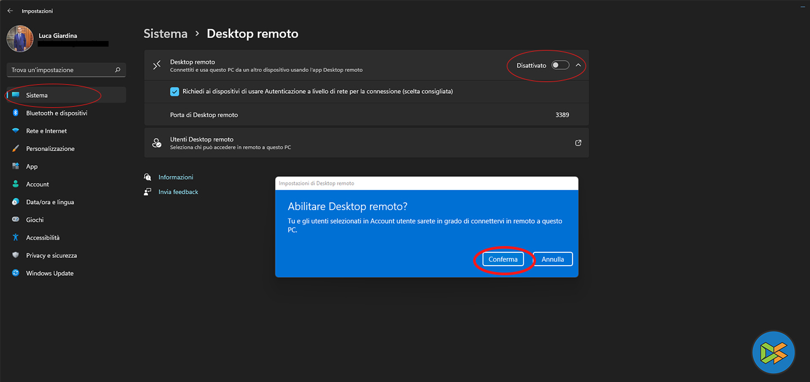The image size is (810, 382).
Task: Collapse the Desktop remoto section chevron
Action: coord(578,65)
